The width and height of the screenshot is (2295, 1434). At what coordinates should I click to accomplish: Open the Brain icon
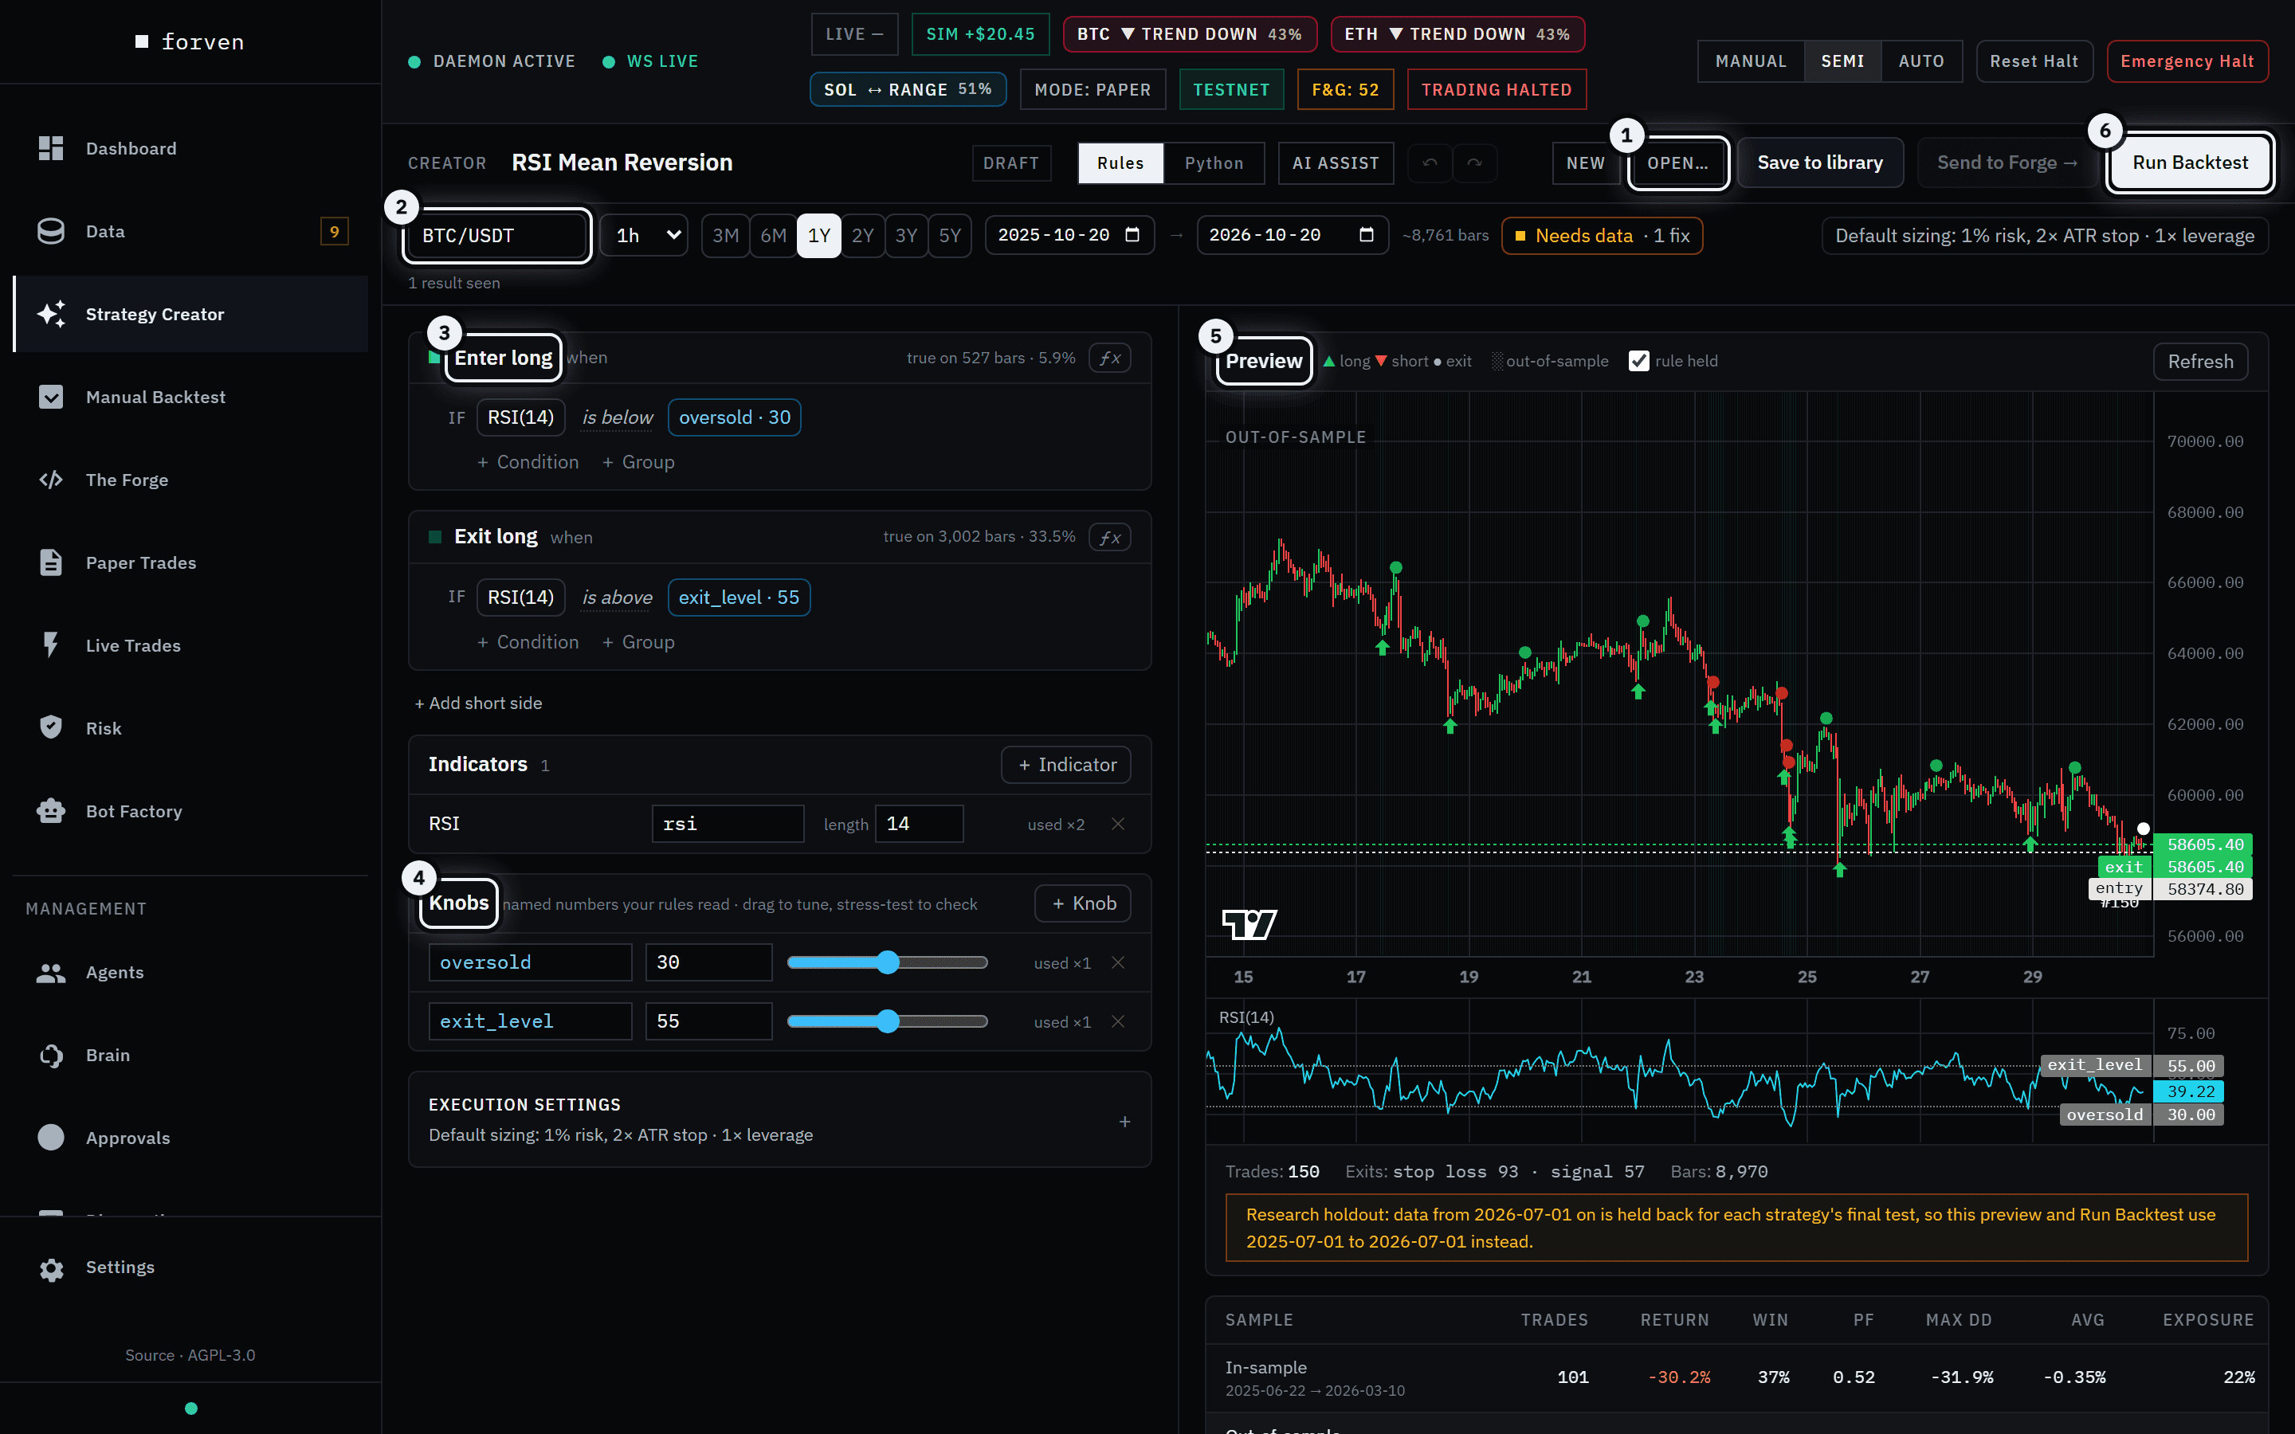pyautogui.click(x=50, y=1055)
